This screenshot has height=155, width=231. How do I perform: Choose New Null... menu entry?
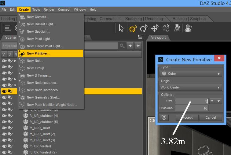tap(50, 61)
